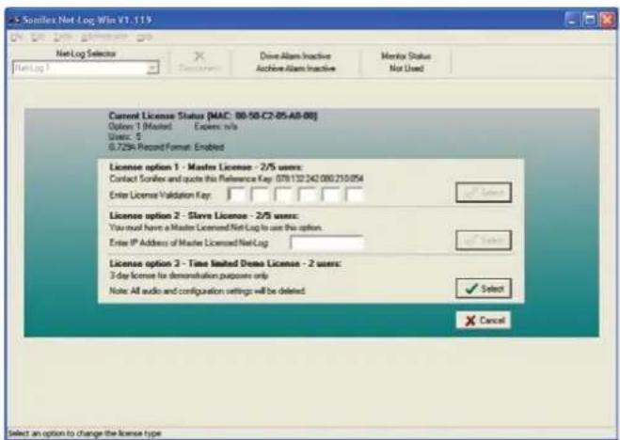Focus the fifth License Validation Key box
The width and height of the screenshot is (620, 440).
[330, 195]
